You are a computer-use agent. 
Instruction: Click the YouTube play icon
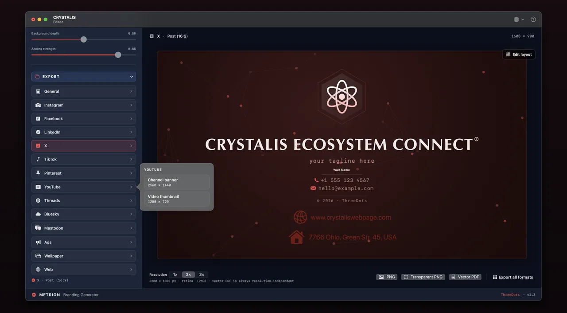pos(38,187)
